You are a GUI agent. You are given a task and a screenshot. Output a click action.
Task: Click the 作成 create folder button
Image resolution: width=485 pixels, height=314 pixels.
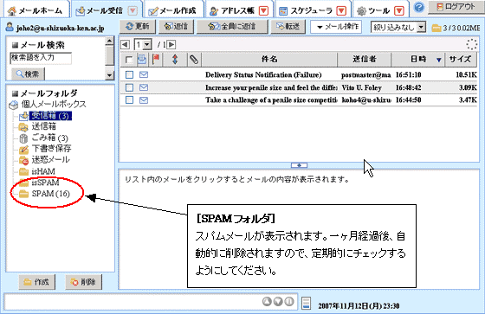click(x=36, y=282)
